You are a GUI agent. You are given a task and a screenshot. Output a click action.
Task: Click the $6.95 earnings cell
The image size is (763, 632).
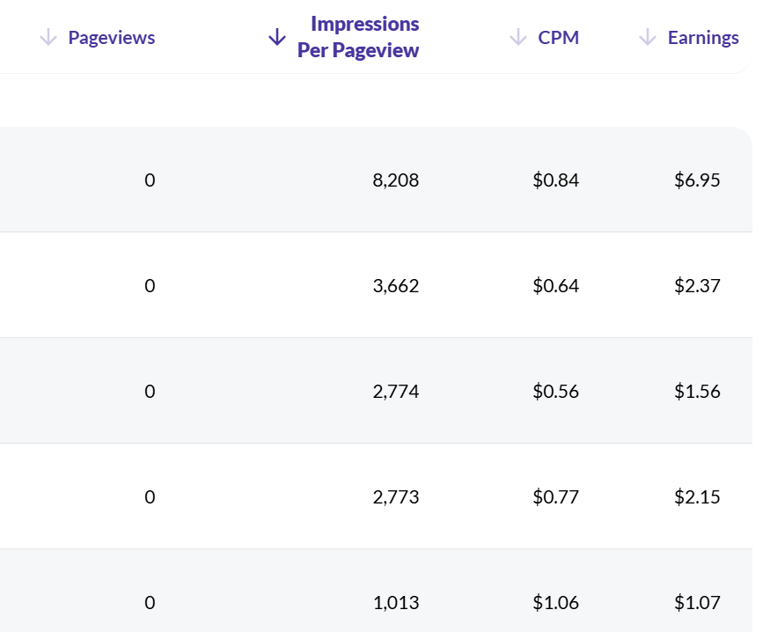[697, 180]
